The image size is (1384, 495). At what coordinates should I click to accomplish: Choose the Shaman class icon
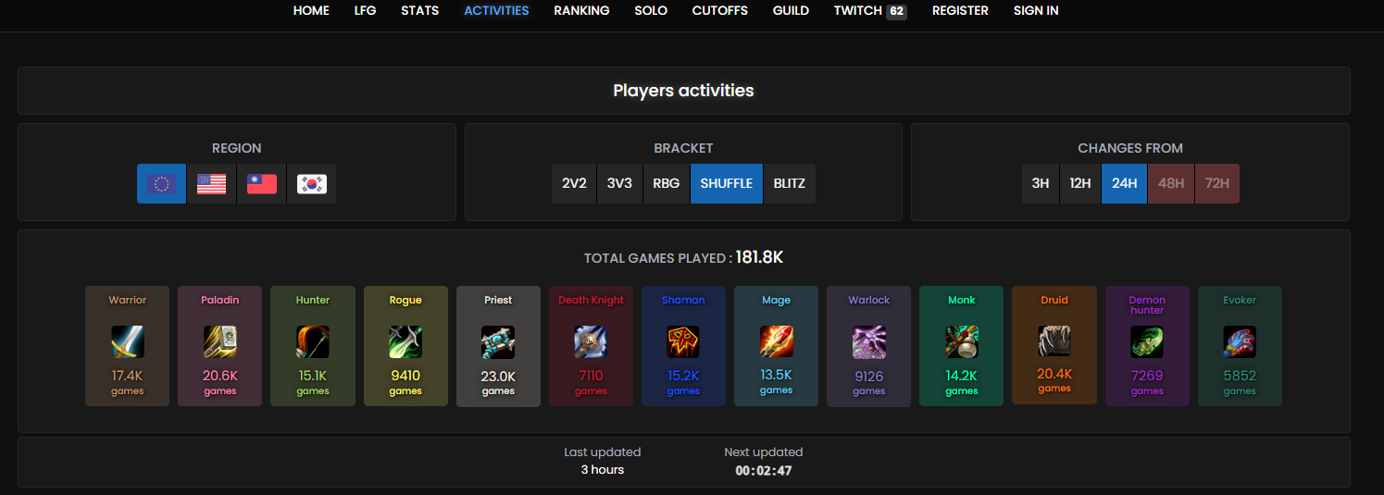[x=683, y=342]
